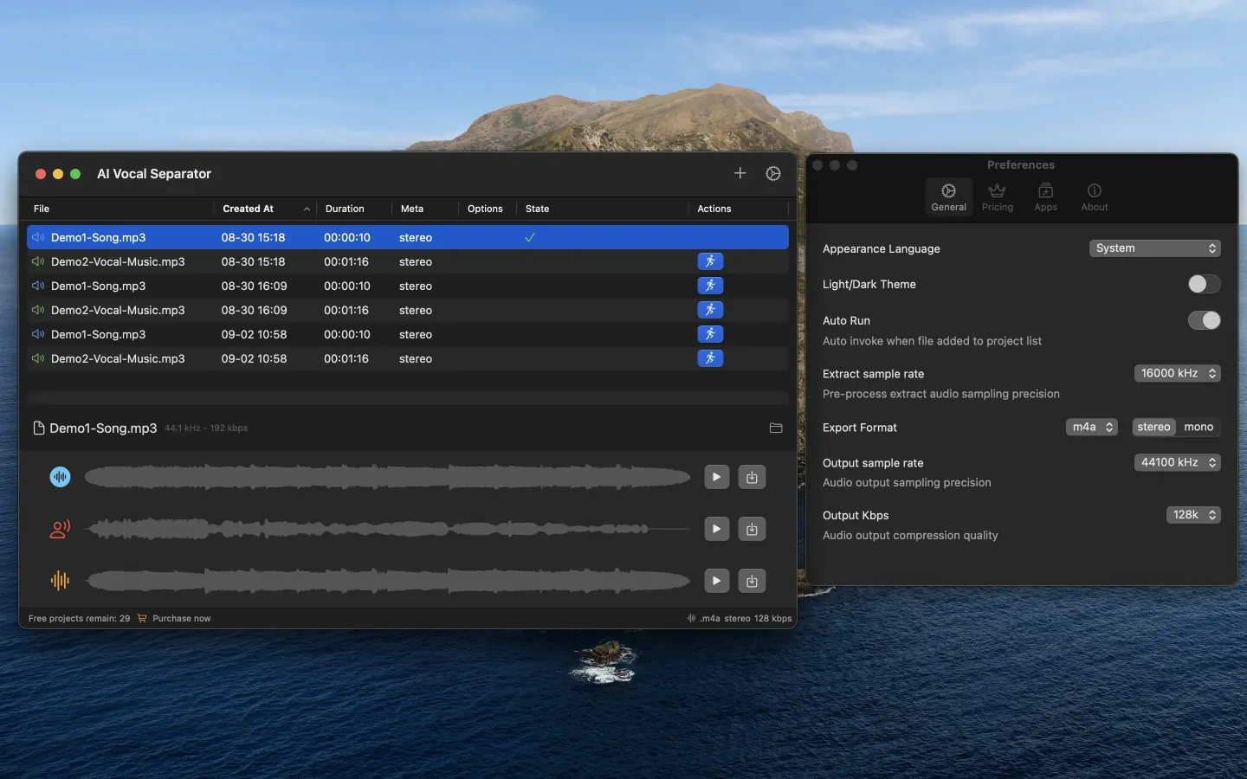Open the settings gear in AI Vocal Separator

point(773,173)
